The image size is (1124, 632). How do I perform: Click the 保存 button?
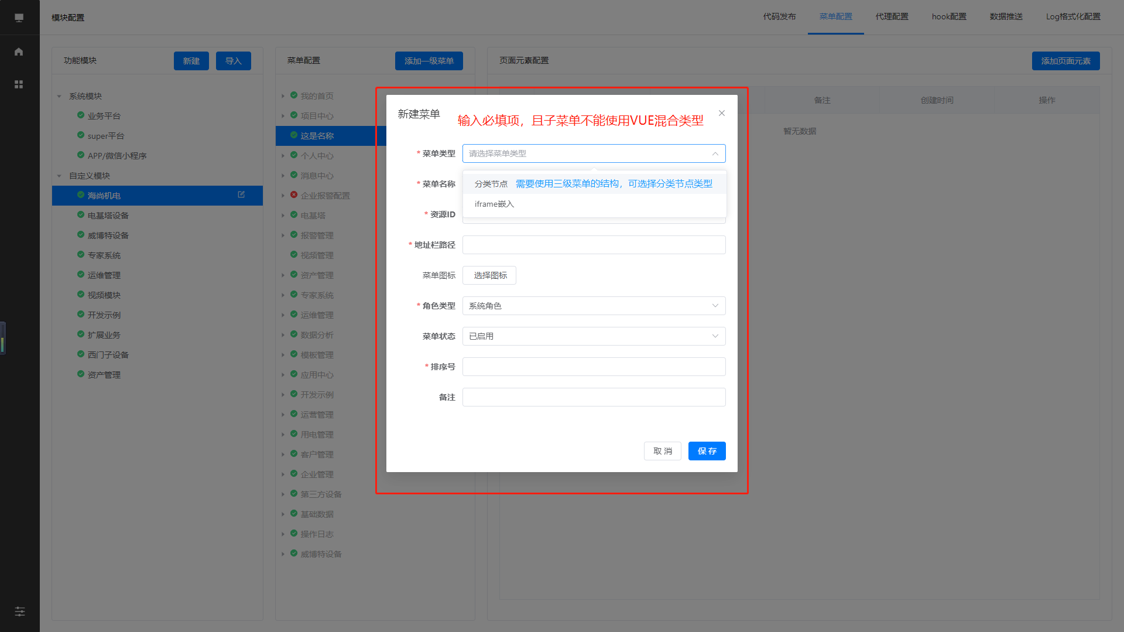coord(707,451)
